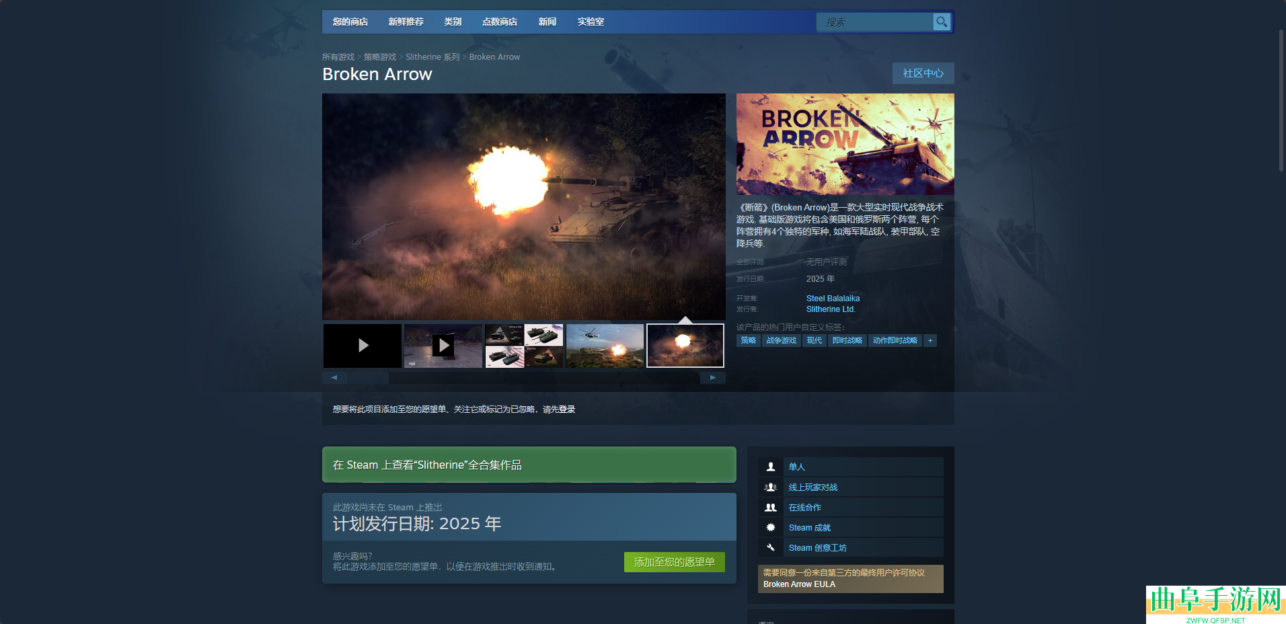
Task: Open developer Steel Balalaika link
Action: 833,299
